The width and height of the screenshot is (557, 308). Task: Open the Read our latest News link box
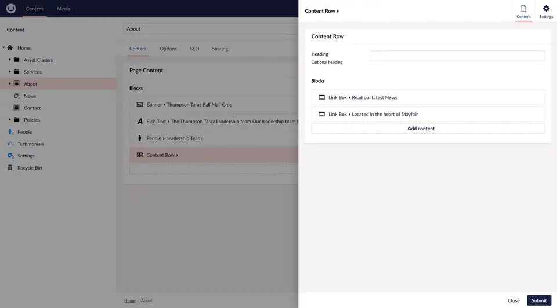click(x=428, y=97)
